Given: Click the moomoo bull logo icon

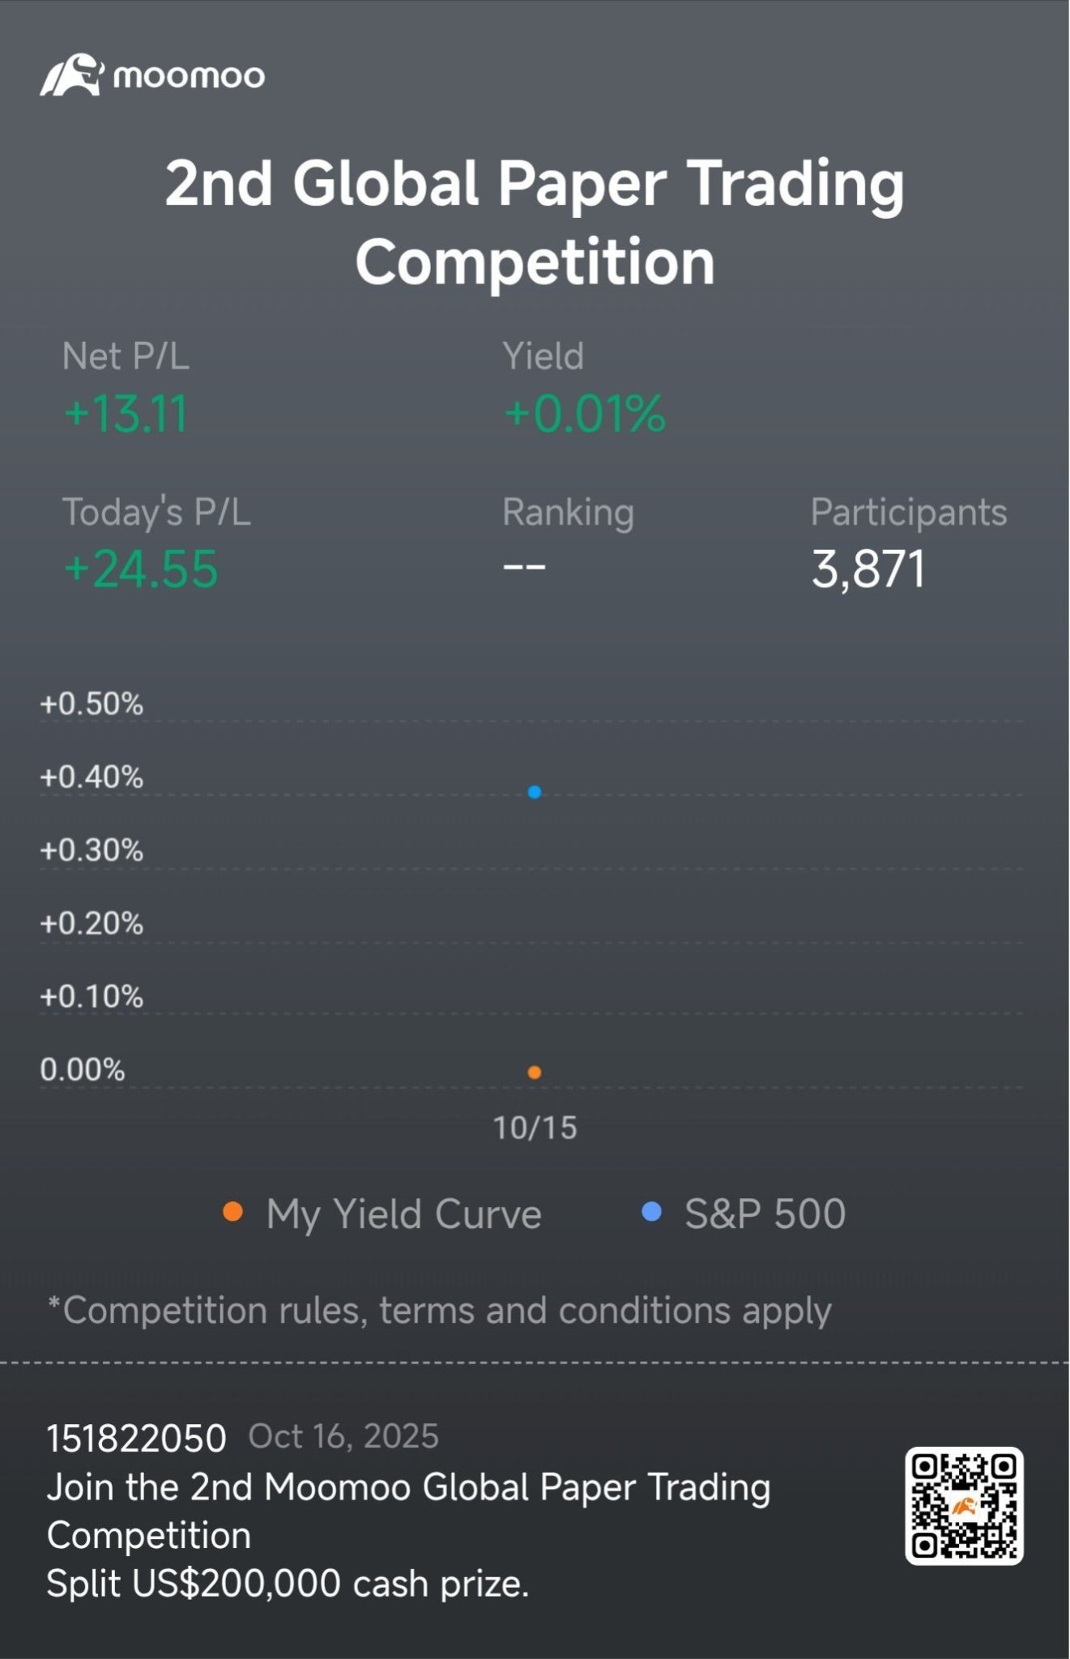Looking at the screenshot, I should click(x=72, y=75).
